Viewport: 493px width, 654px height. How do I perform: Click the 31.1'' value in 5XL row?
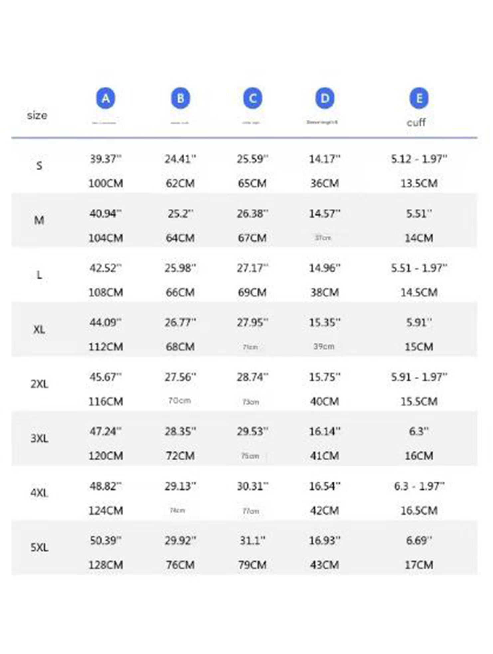(x=252, y=541)
